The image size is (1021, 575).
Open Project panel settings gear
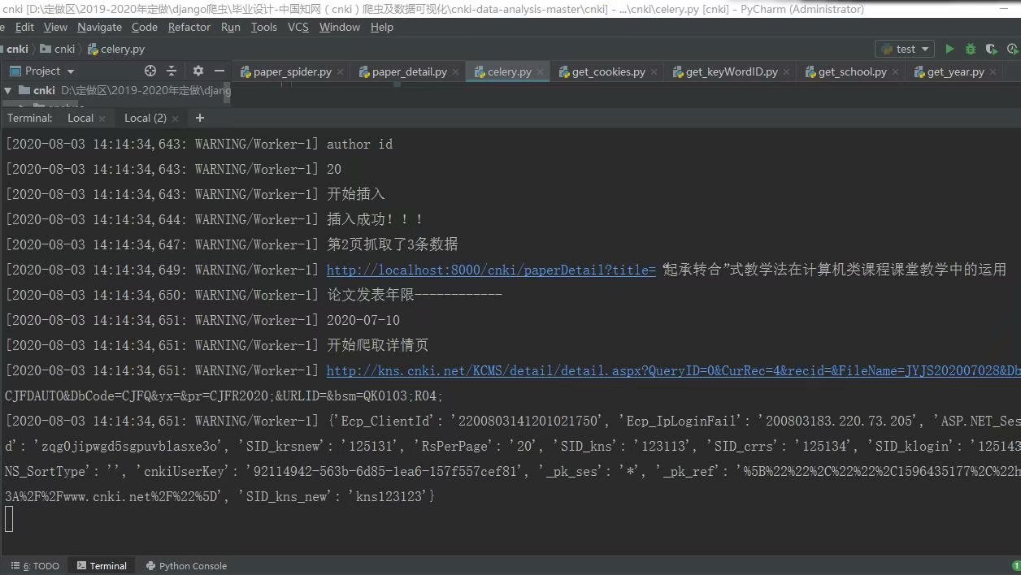pos(198,71)
